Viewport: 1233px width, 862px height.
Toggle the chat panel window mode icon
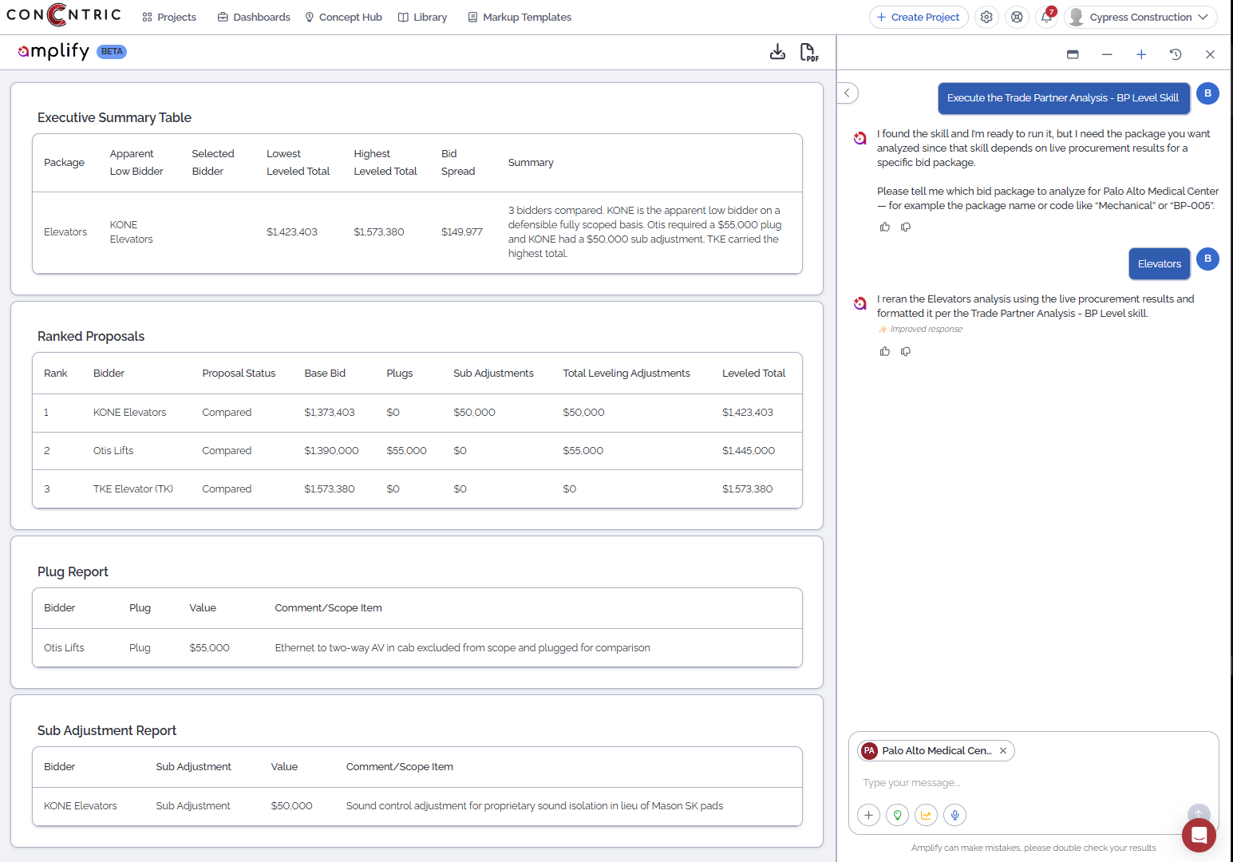(x=1073, y=54)
